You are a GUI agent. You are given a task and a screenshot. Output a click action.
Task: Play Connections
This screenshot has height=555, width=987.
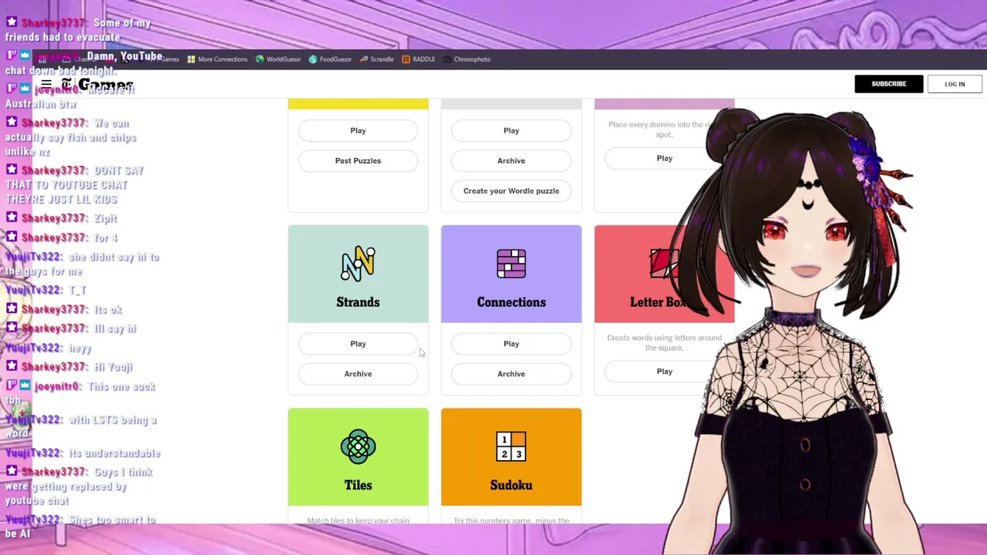[x=511, y=344]
